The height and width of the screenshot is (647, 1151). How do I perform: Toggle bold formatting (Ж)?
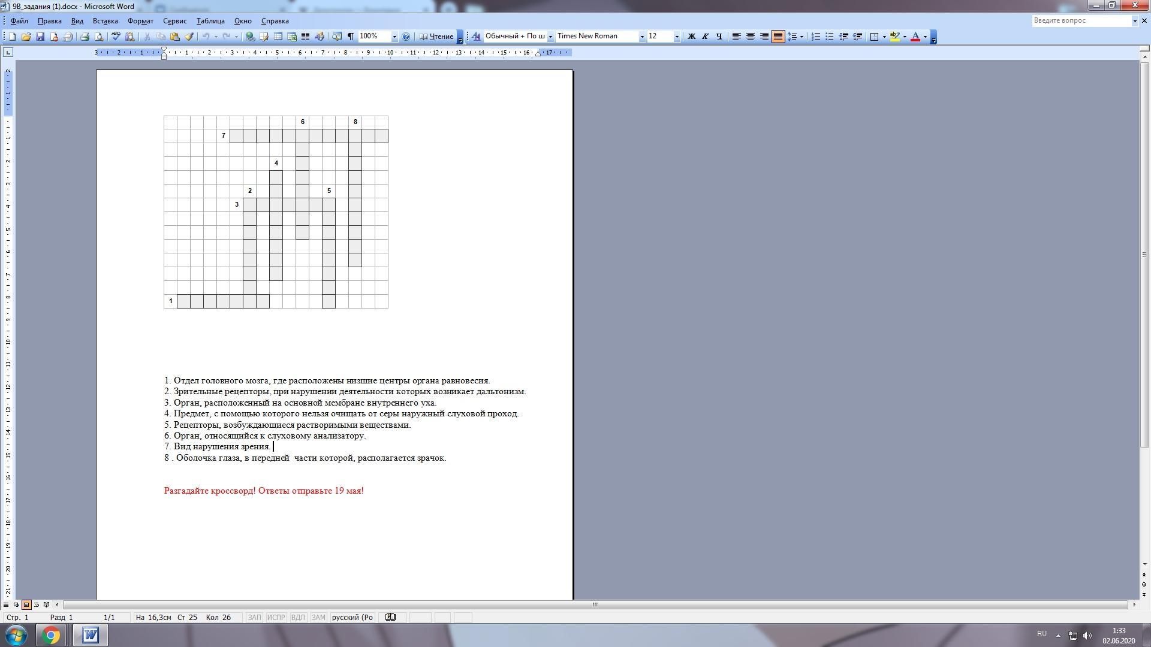coord(691,37)
